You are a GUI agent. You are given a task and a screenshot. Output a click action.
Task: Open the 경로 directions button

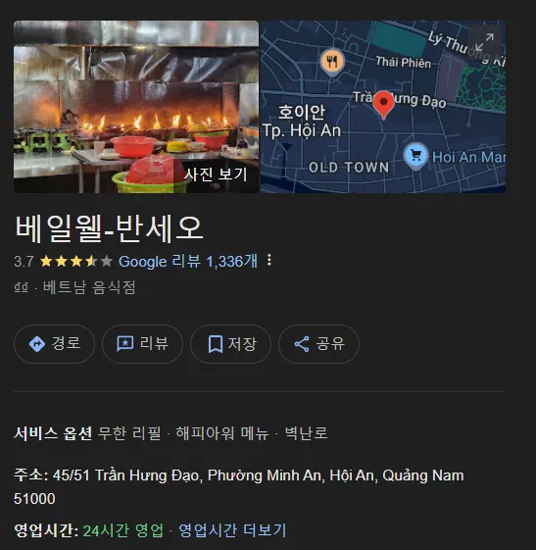point(54,344)
